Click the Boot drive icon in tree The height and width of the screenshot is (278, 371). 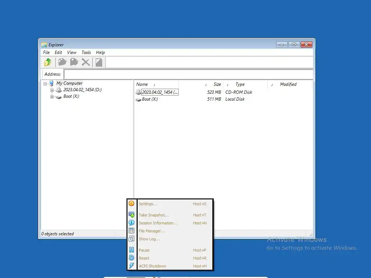pos(59,97)
